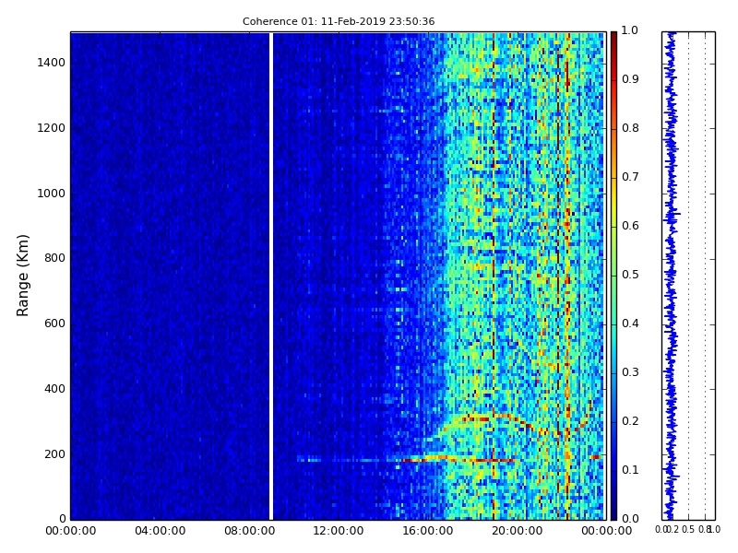Click the 16:00:00 time axis label
738x553 pixels.
coord(428,531)
